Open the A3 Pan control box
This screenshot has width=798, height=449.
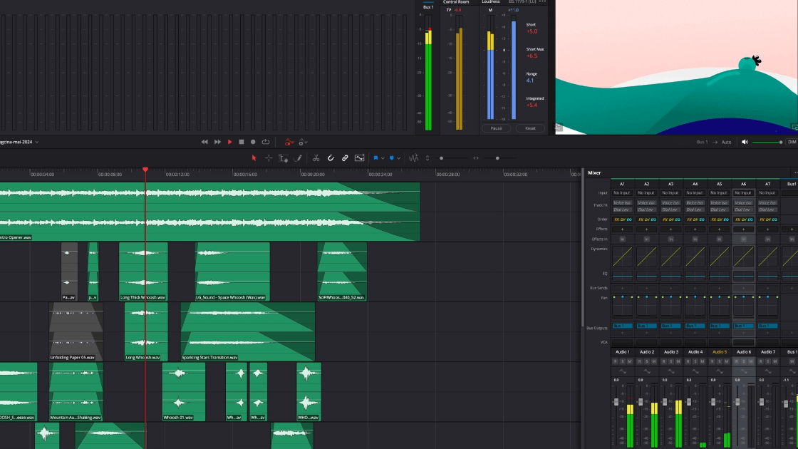click(x=670, y=307)
